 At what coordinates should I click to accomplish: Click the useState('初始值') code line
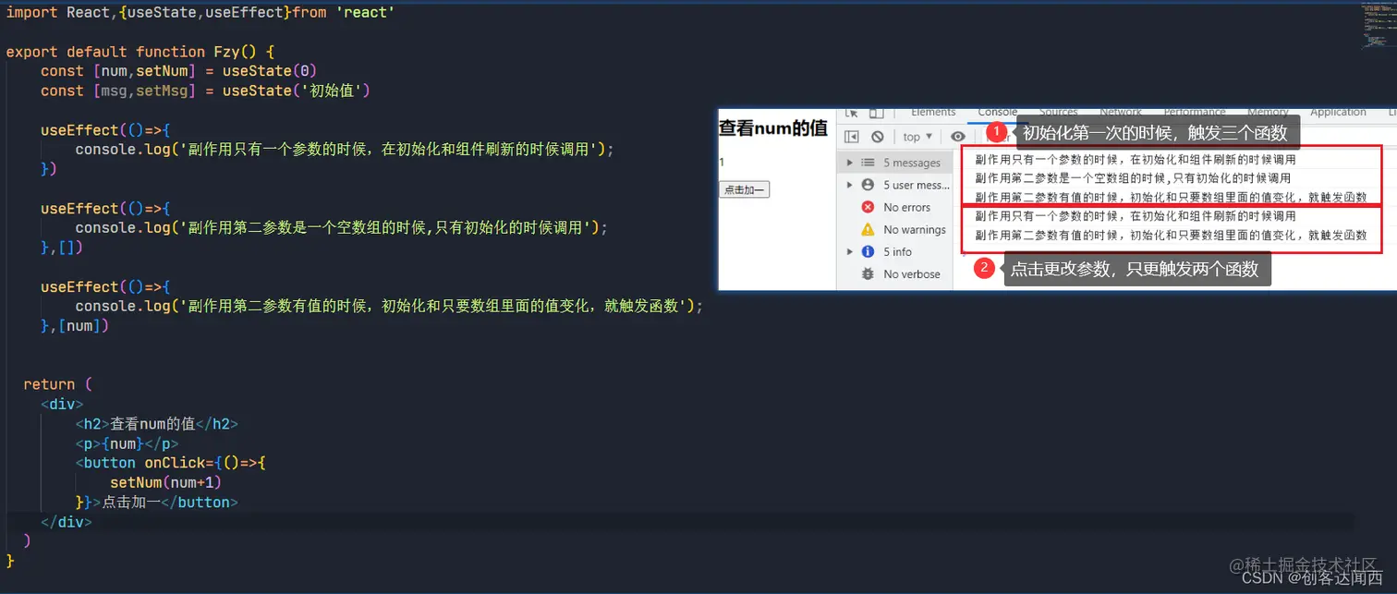coord(205,91)
